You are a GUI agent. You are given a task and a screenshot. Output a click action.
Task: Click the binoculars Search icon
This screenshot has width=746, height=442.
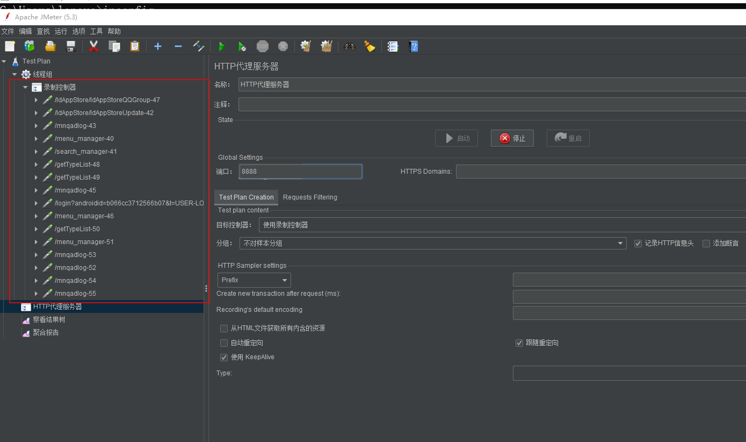[x=350, y=47]
